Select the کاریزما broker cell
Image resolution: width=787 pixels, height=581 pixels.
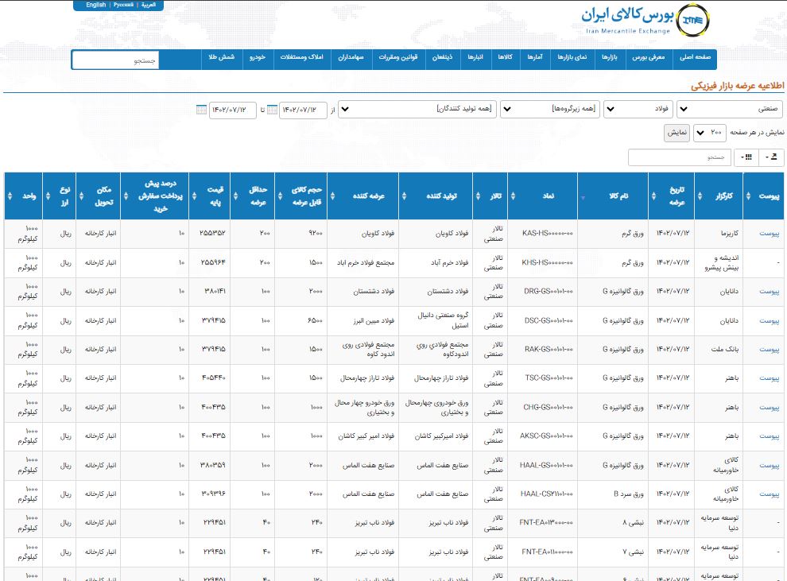pyautogui.click(x=719, y=234)
